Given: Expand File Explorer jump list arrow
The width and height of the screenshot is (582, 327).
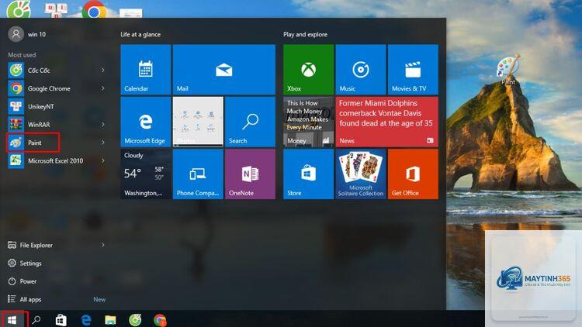Looking at the screenshot, I should coord(102,245).
